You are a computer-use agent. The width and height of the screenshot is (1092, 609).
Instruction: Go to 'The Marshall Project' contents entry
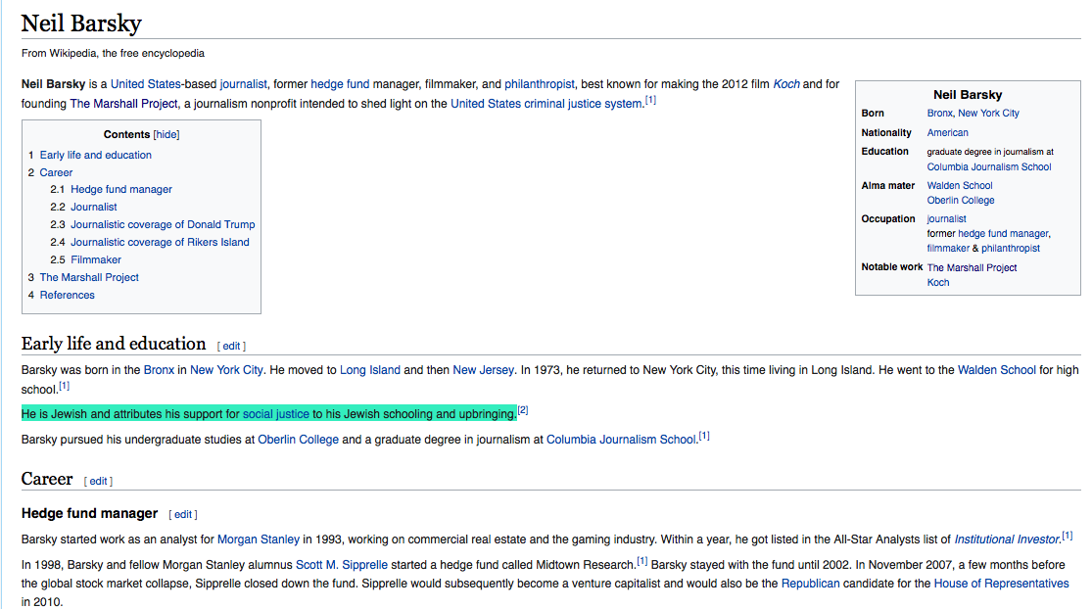pyautogui.click(x=89, y=277)
